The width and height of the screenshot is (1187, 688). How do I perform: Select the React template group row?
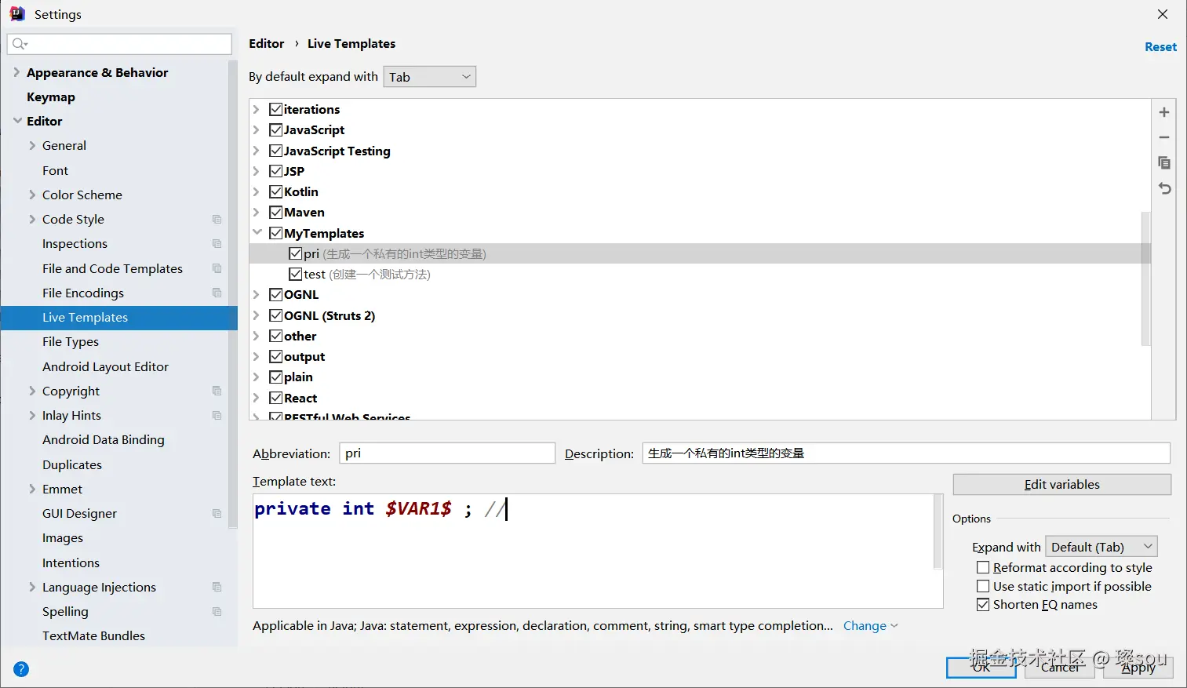coord(700,398)
